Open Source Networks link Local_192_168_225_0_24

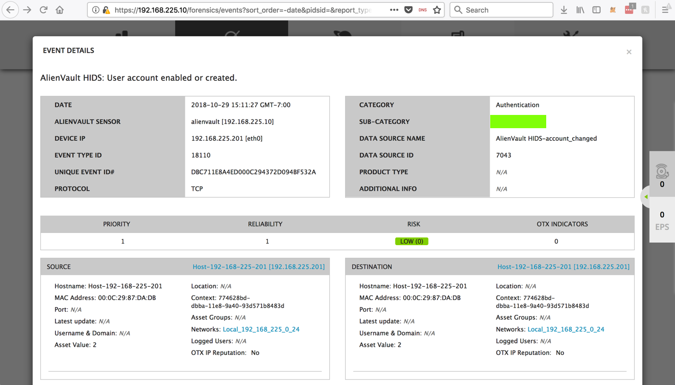pos(261,329)
